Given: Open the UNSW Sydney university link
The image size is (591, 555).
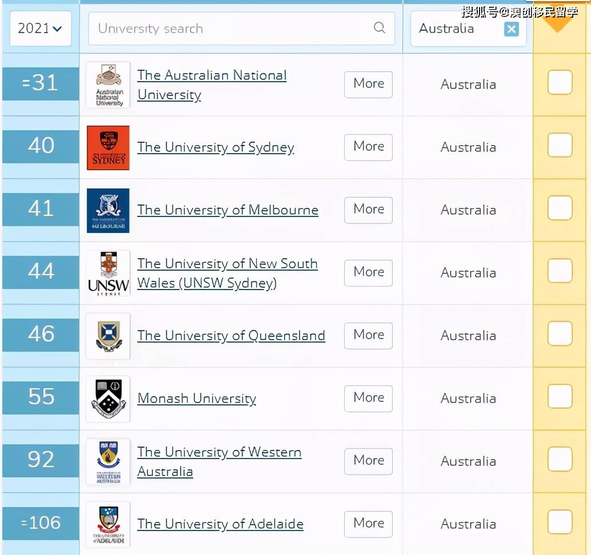Looking at the screenshot, I should (227, 274).
